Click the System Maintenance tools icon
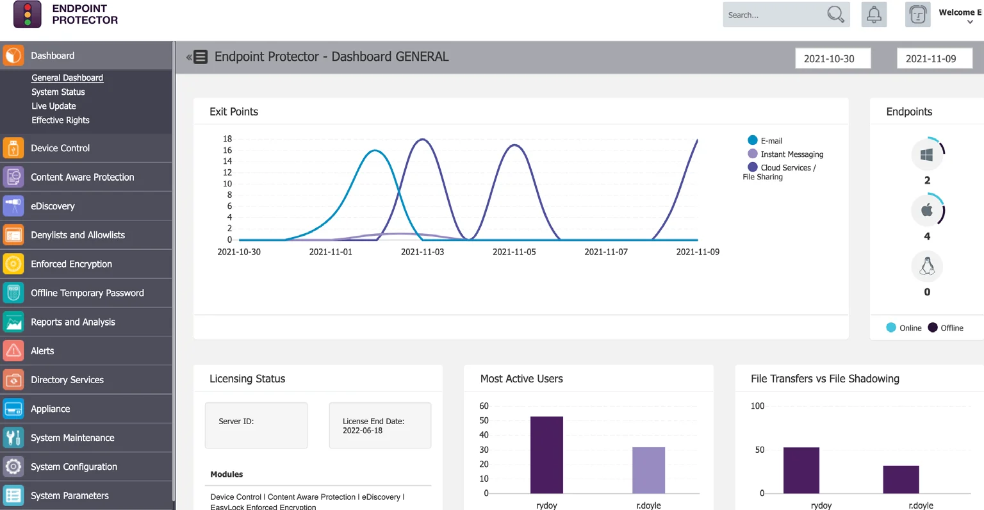984x510 pixels. [x=13, y=438]
